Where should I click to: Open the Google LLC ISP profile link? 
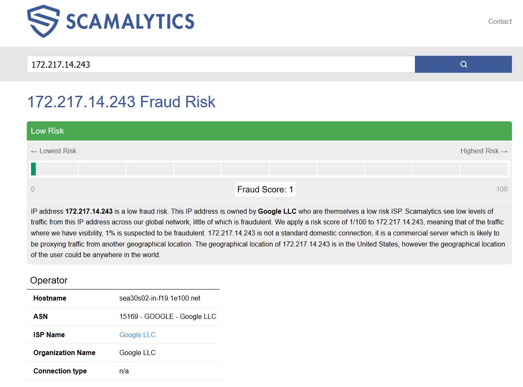[137, 335]
